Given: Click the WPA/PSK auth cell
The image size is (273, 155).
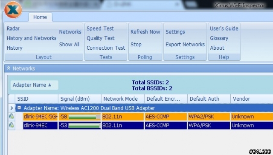Looking at the screenshot, I should pos(209,125).
